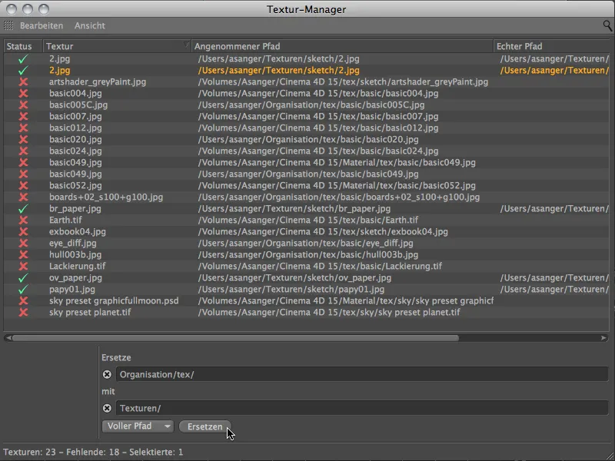Click the Angenommener Pfad column header

coord(342,46)
